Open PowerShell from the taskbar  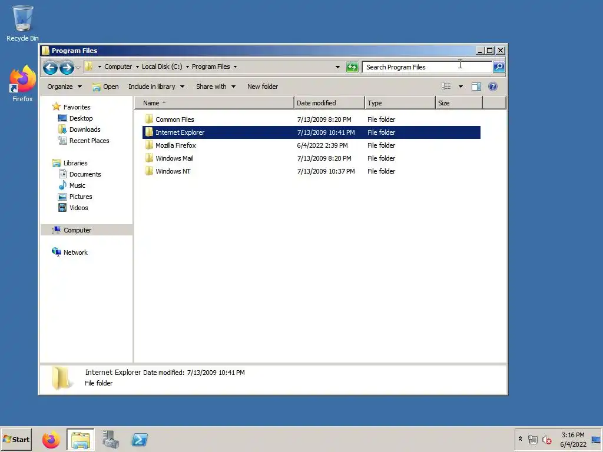click(140, 440)
